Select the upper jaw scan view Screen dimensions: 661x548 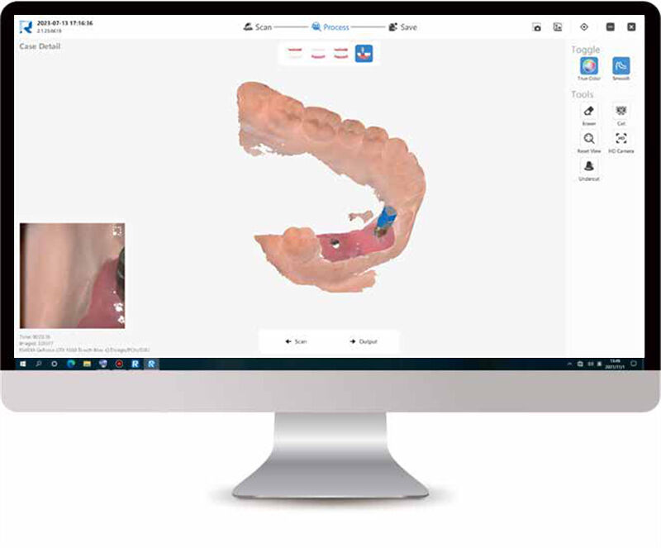point(294,53)
